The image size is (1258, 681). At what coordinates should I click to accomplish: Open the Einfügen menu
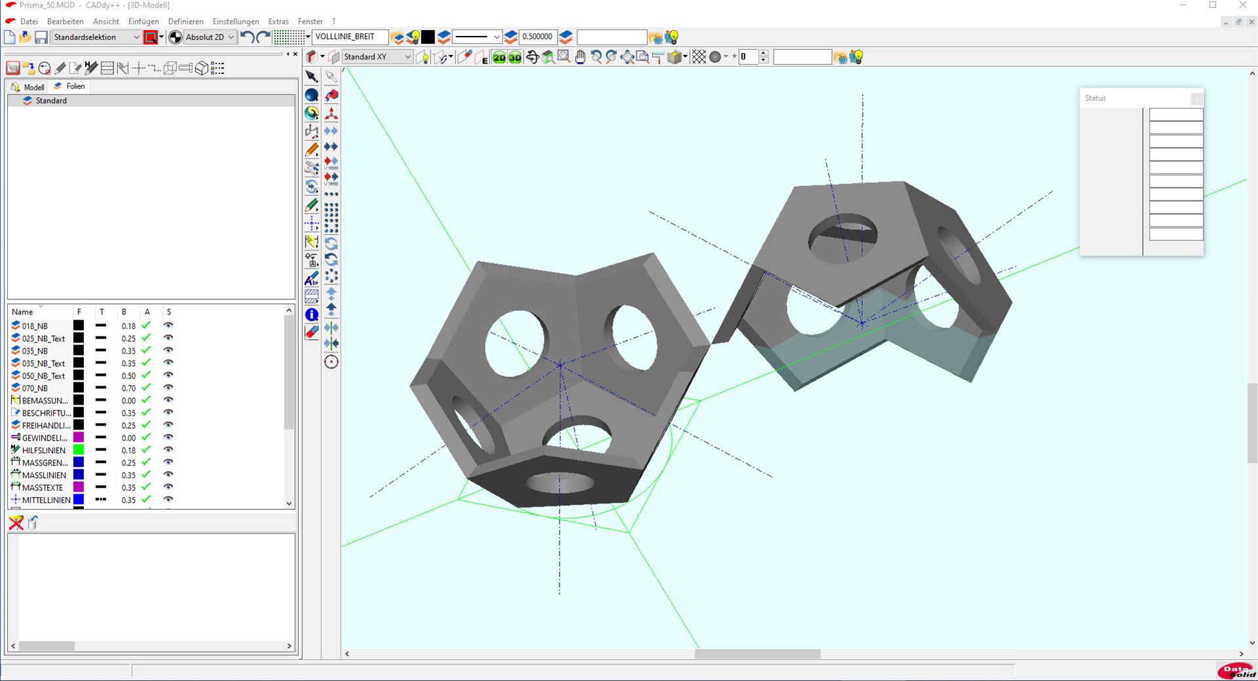click(143, 21)
